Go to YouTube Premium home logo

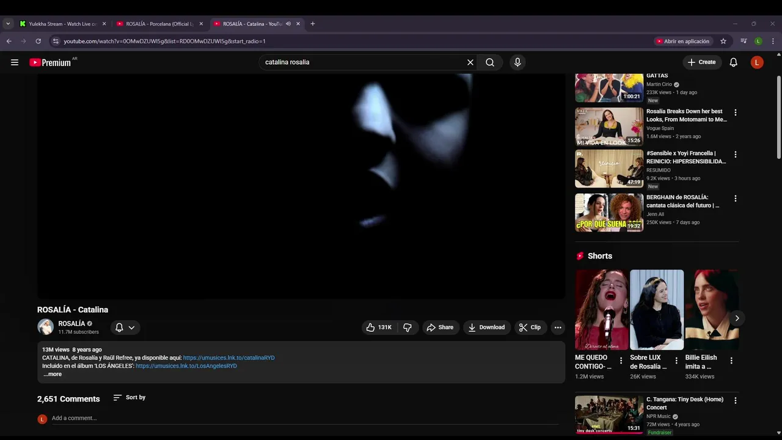click(50, 62)
